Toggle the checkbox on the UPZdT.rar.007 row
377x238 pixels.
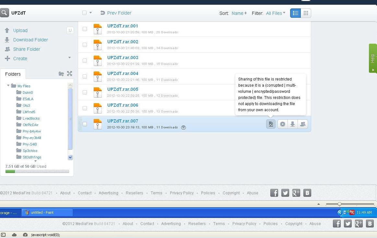point(85,124)
